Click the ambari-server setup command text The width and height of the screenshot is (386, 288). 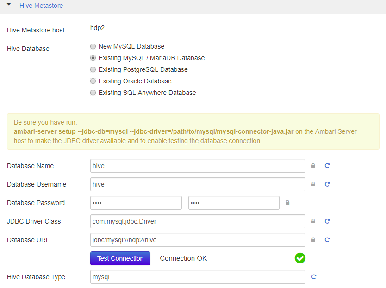coord(154,131)
